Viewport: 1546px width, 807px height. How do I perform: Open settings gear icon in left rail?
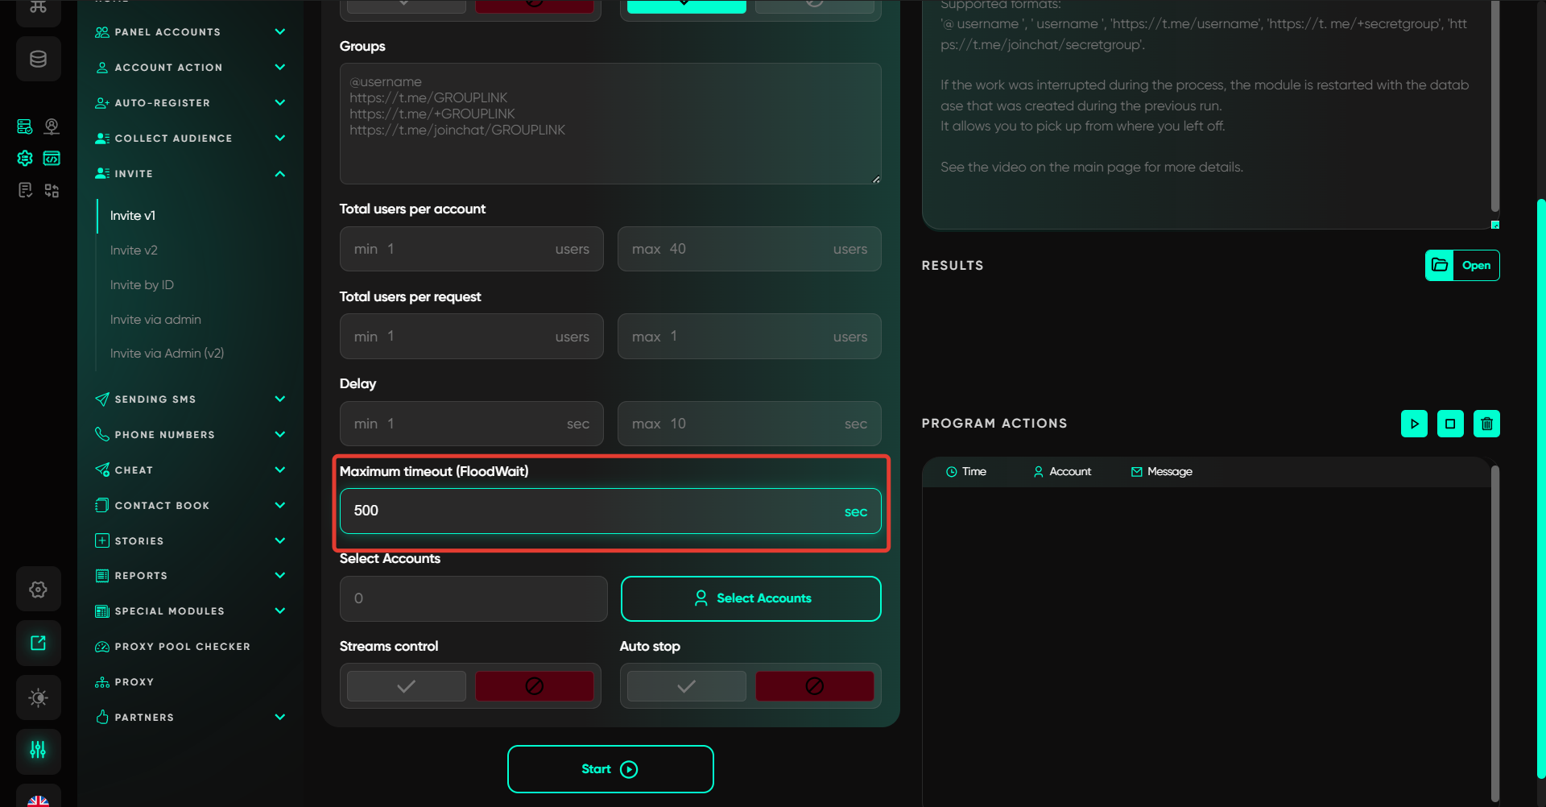[38, 590]
